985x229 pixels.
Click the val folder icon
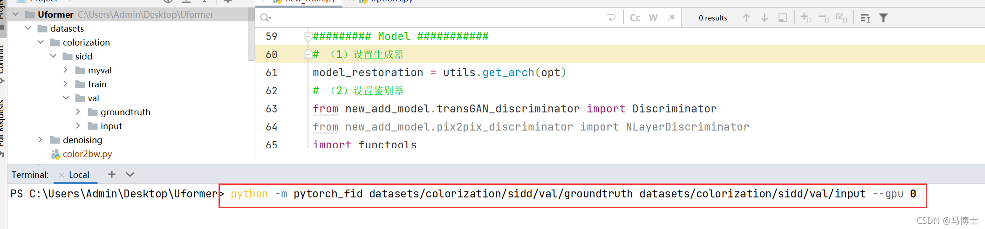pos(80,98)
